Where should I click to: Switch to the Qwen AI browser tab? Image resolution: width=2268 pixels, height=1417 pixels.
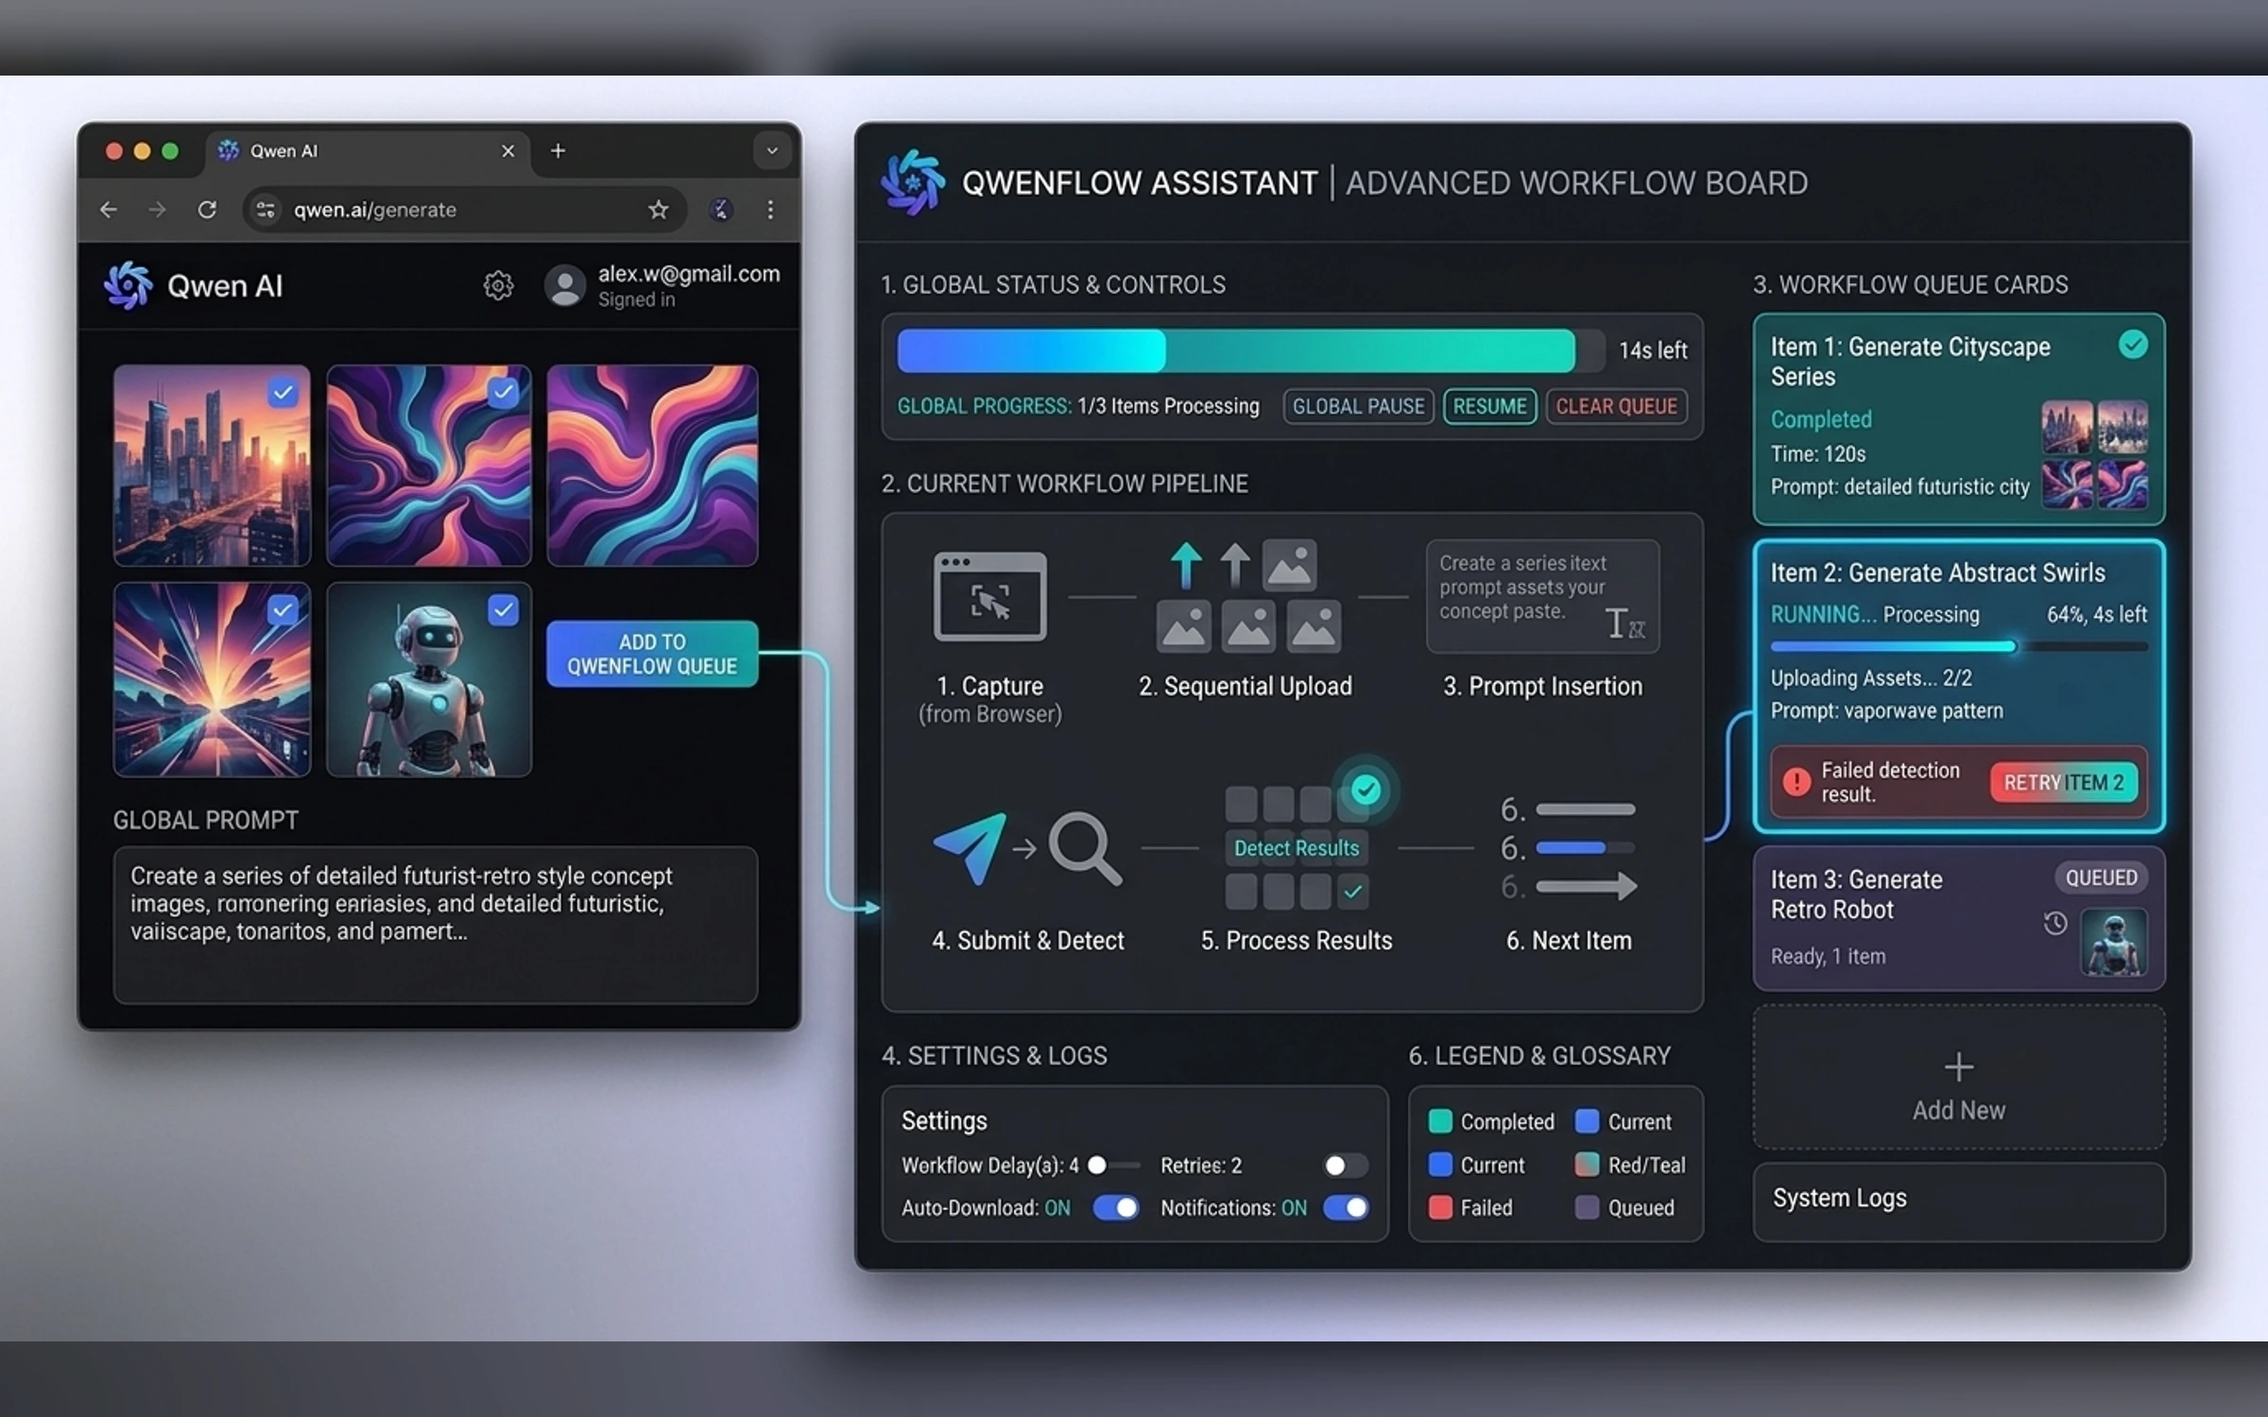click(x=369, y=151)
